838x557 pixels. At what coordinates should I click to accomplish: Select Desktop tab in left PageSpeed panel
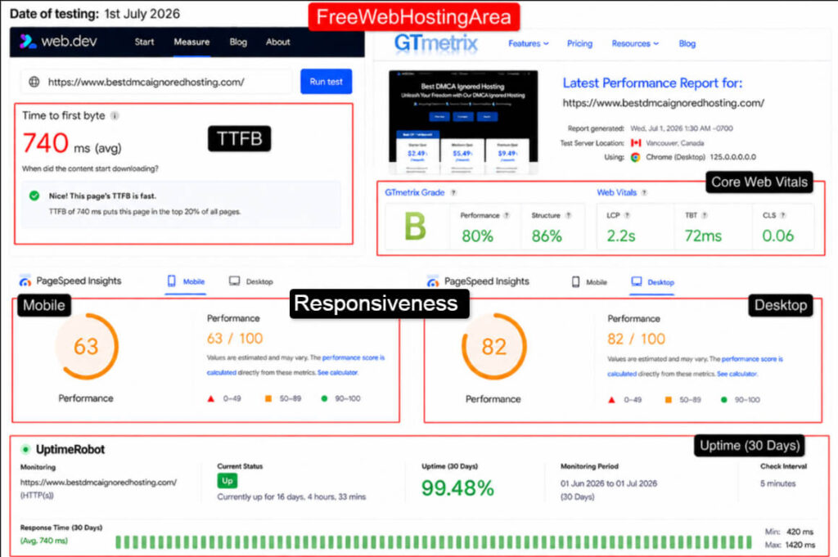point(250,281)
